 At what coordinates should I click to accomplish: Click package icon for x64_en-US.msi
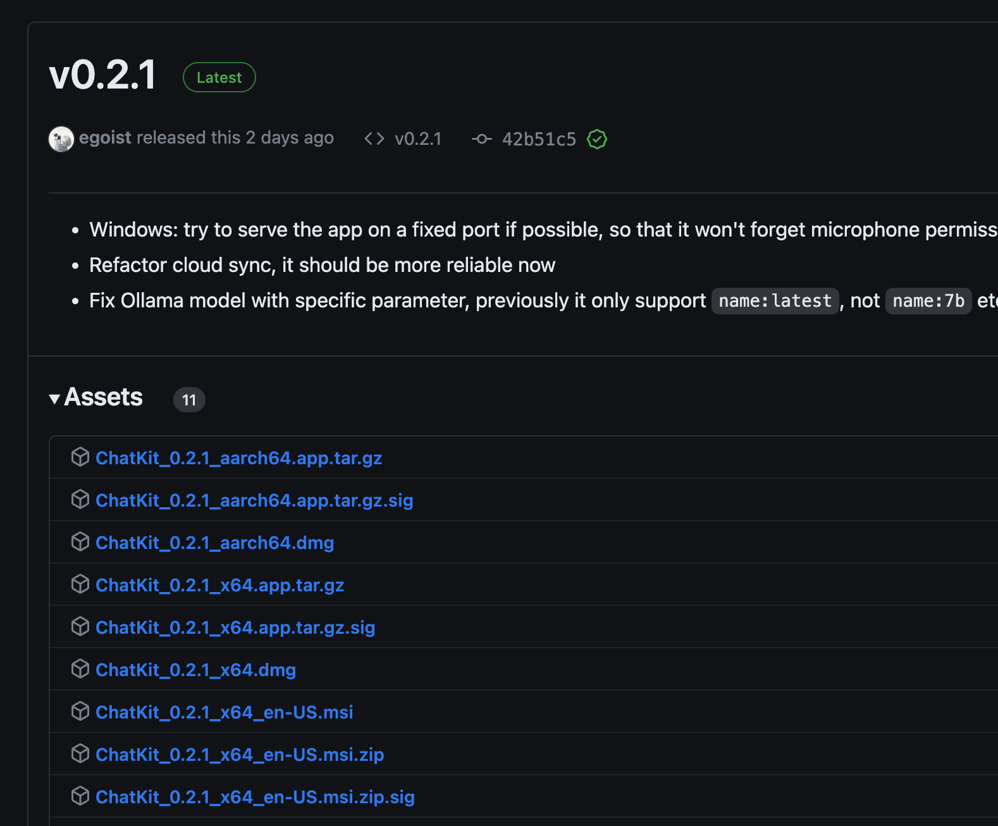coord(80,711)
